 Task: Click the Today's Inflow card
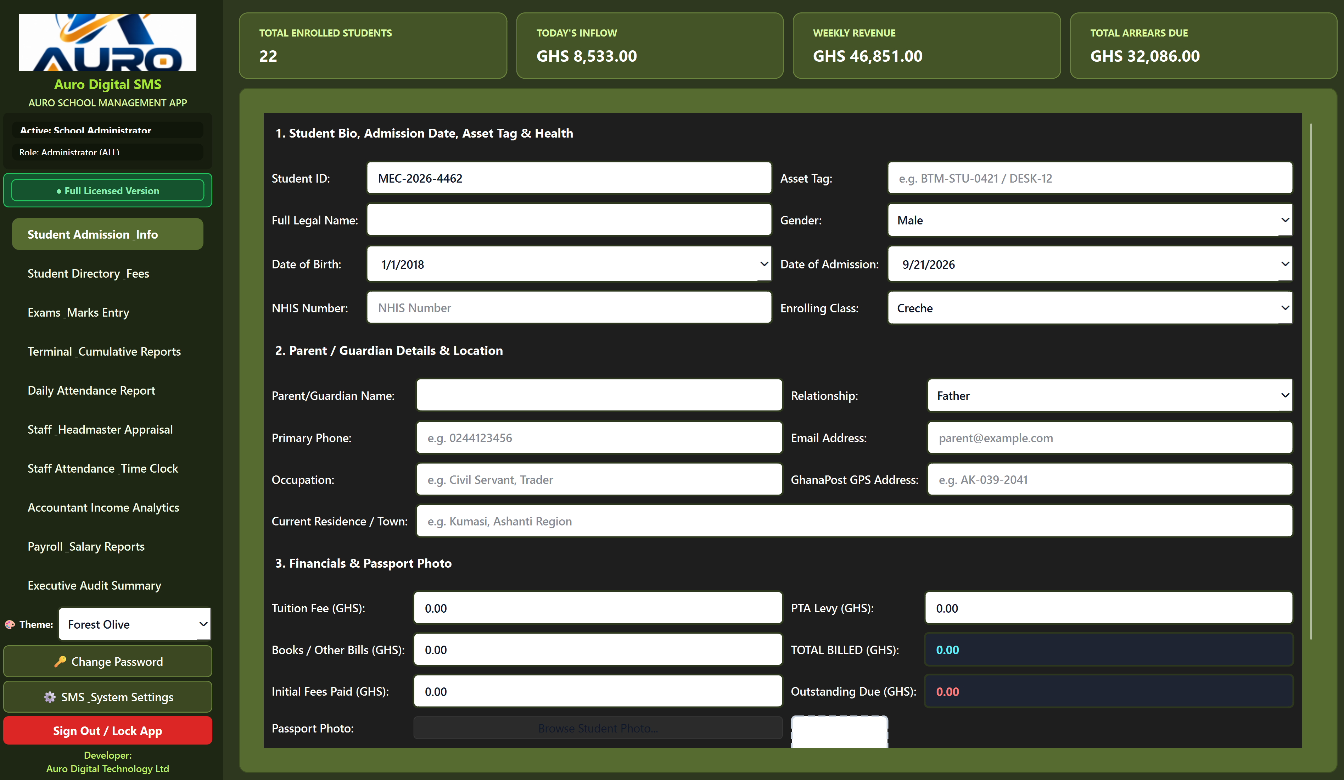[650, 45]
